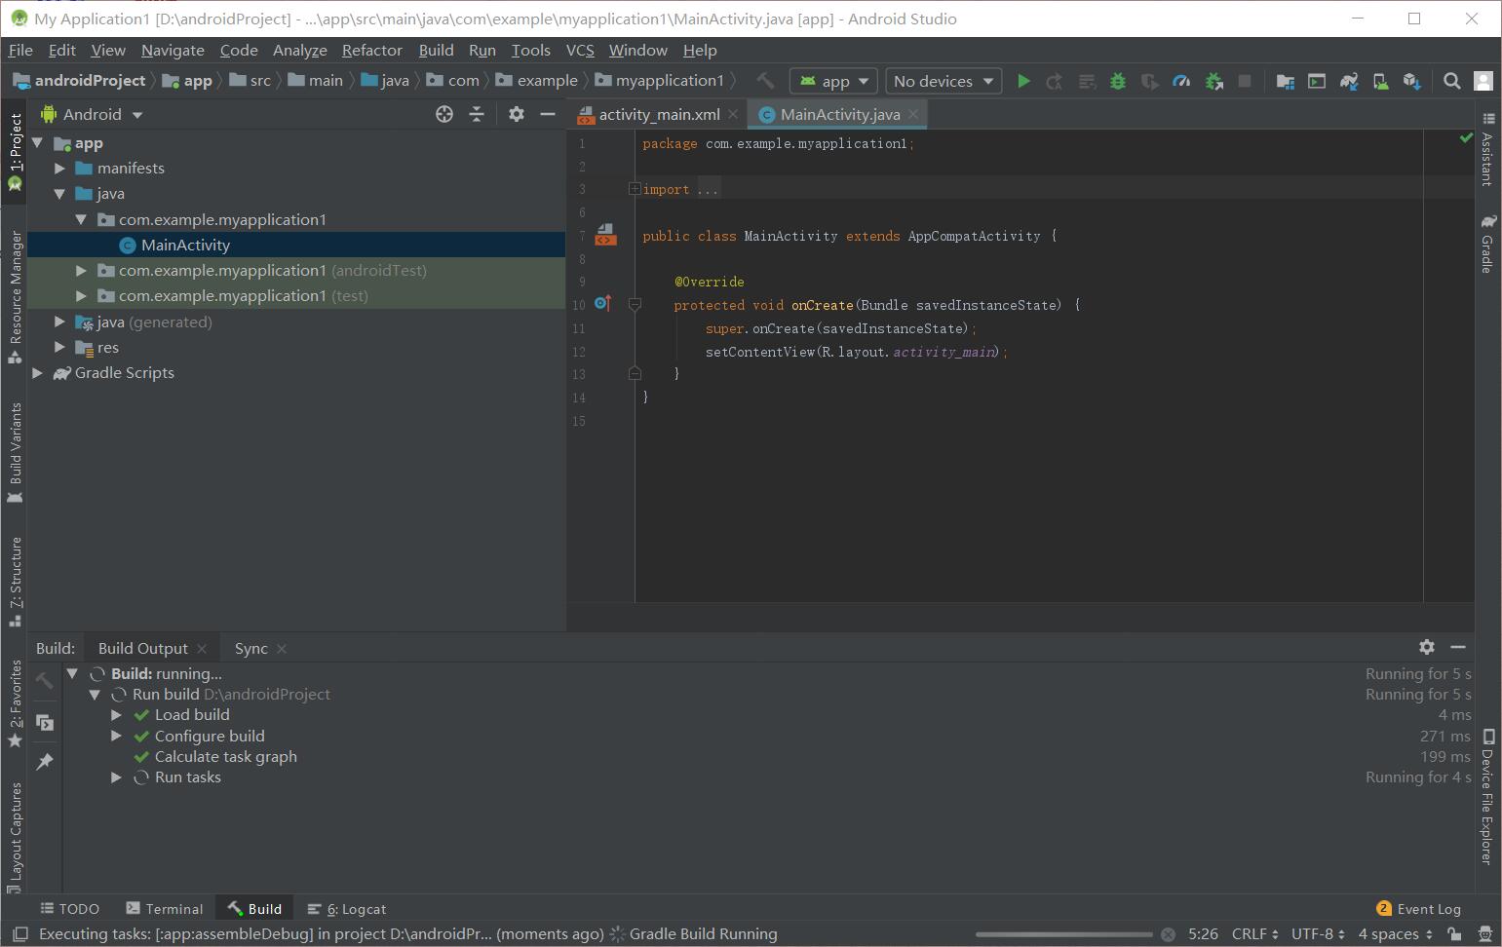Screen dimensions: 1502x947
Task: Click the Search Everywhere magnifier icon
Action: [1451, 81]
